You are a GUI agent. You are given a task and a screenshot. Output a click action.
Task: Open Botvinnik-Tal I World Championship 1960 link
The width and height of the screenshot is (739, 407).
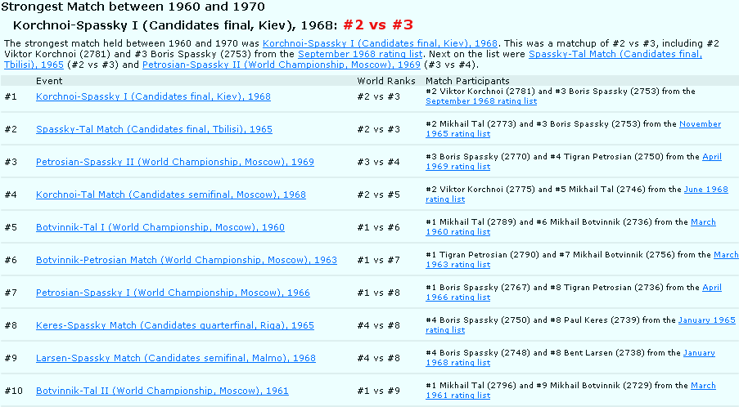click(160, 227)
